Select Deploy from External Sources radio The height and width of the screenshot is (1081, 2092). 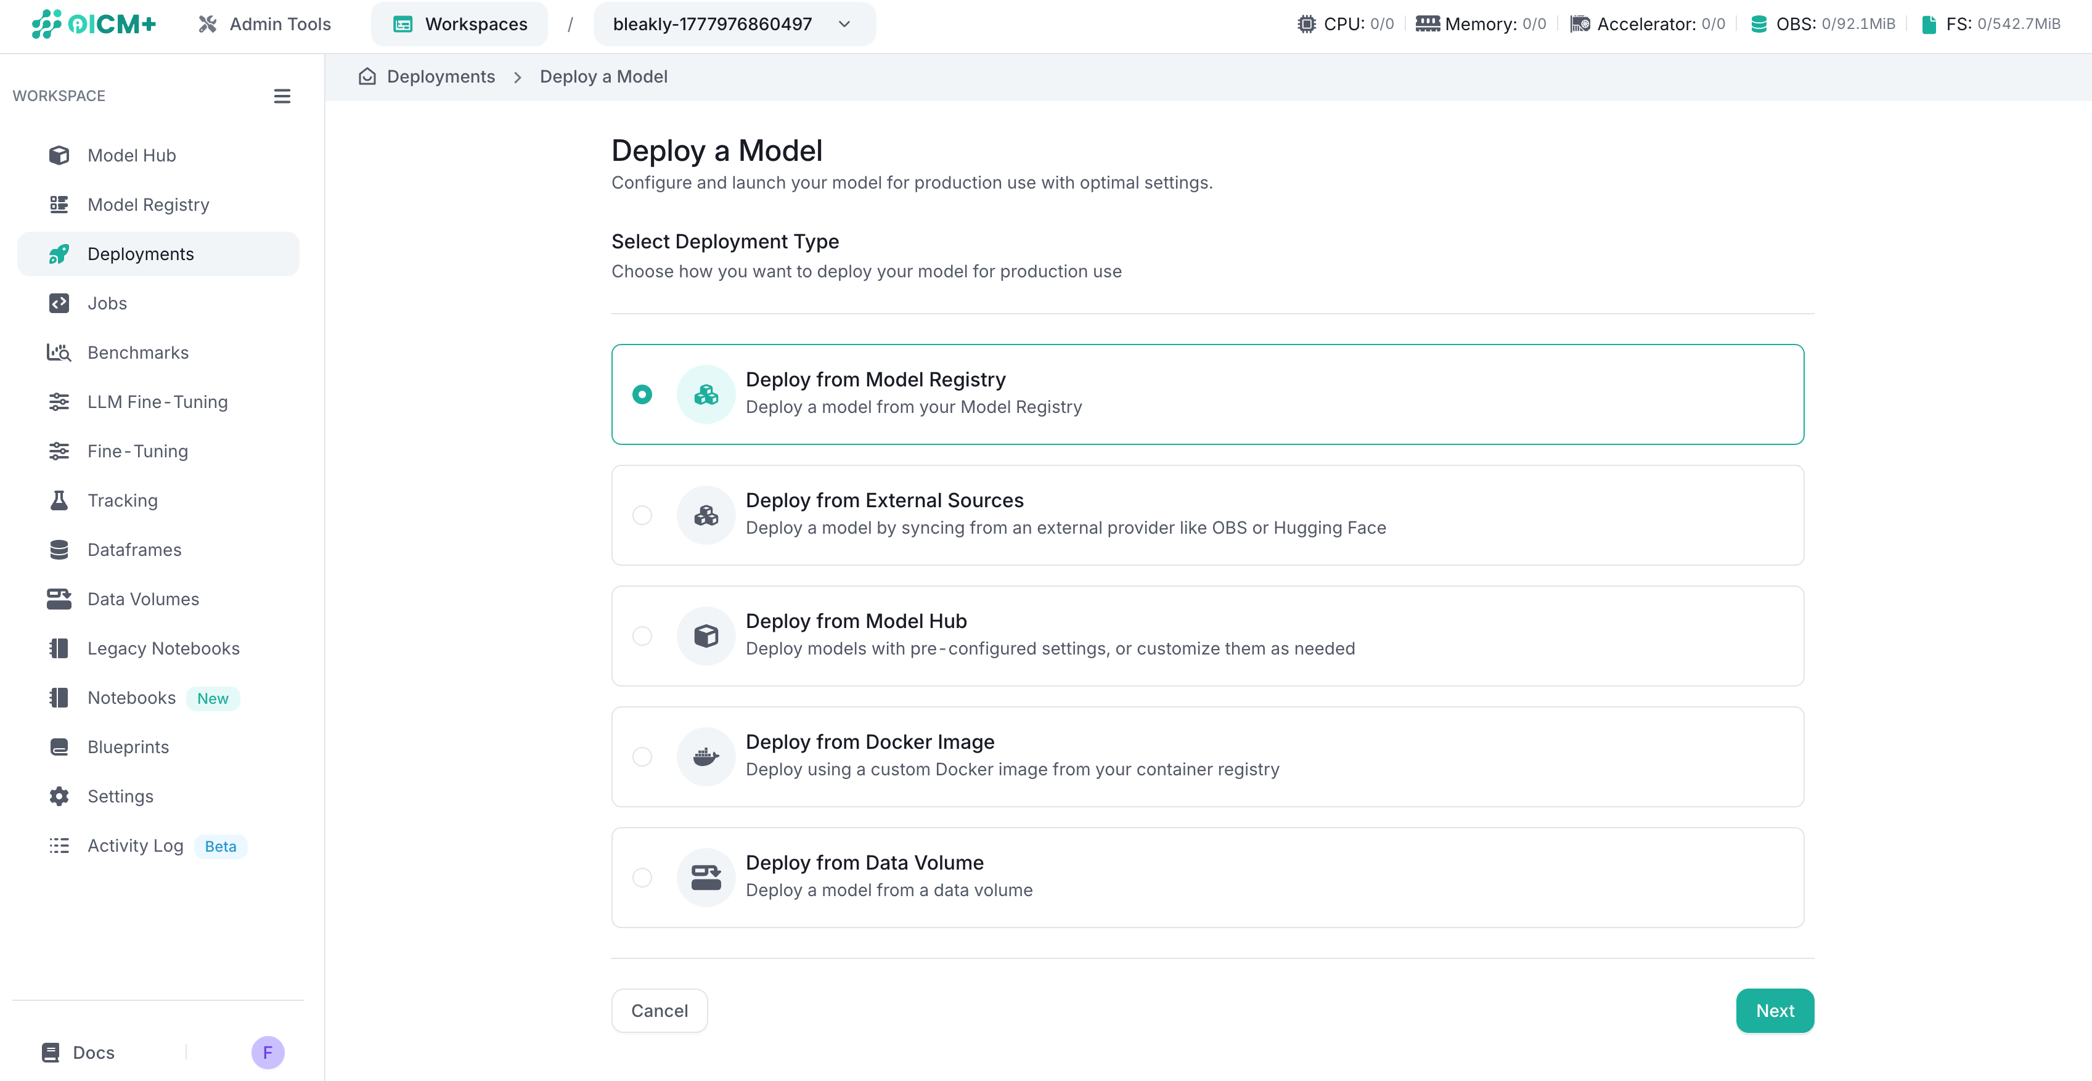pos(642,515)
